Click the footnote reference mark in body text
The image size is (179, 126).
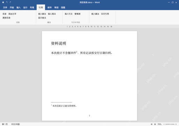click(77, 52)
